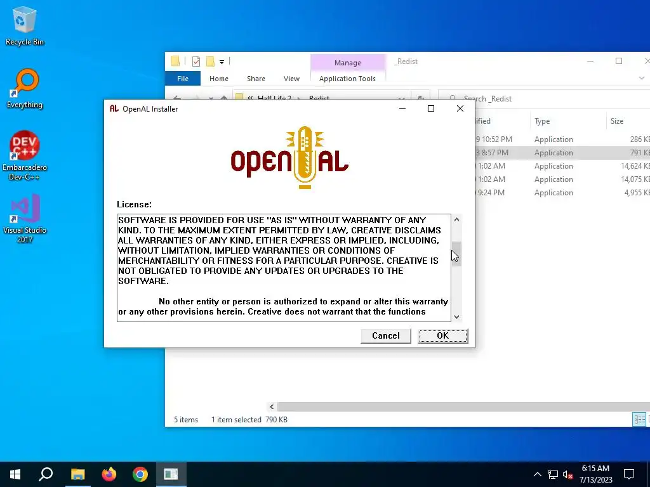Screen dimensions: 650x487
Task: Open the Quick Access Toolbar dropdown
Action: click(x=222, y=62)
